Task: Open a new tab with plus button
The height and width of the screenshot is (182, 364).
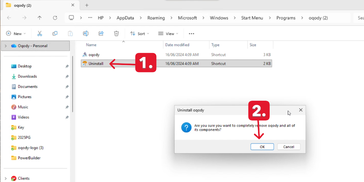Action: pos(87,5)
